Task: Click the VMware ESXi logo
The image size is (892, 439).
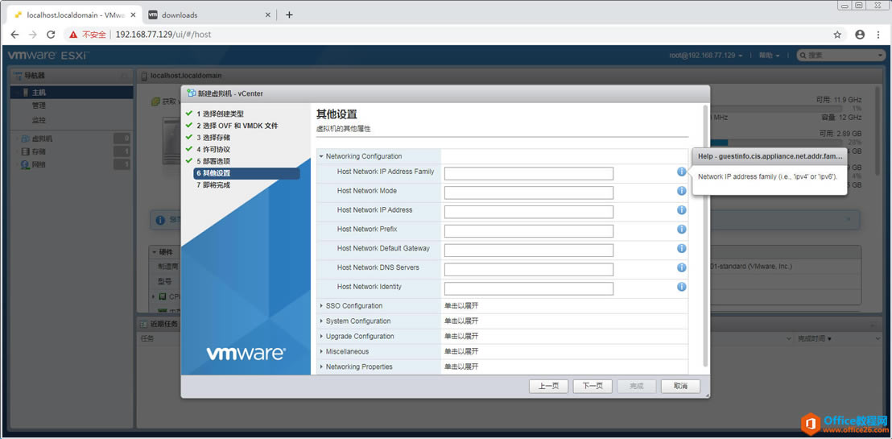Action: pos(47,56)
